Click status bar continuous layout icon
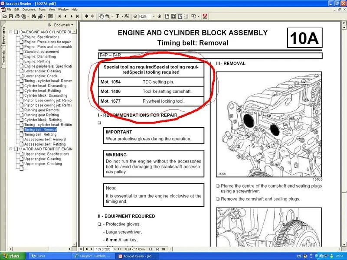The height and width of the screenshot is (260, 347). pyautogui.click(x=157, y=249)
